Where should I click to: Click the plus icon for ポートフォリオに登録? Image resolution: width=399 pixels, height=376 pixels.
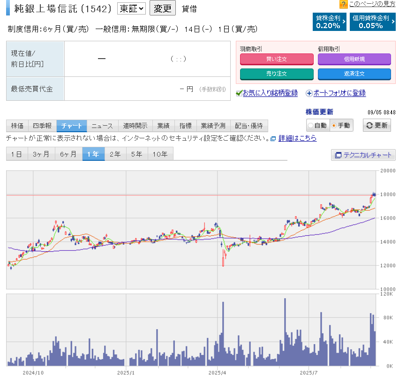(x=309, y=93)
